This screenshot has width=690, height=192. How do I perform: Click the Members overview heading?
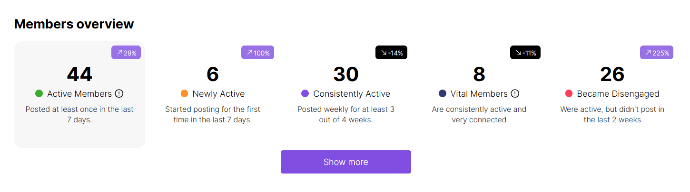click(74, 24)
